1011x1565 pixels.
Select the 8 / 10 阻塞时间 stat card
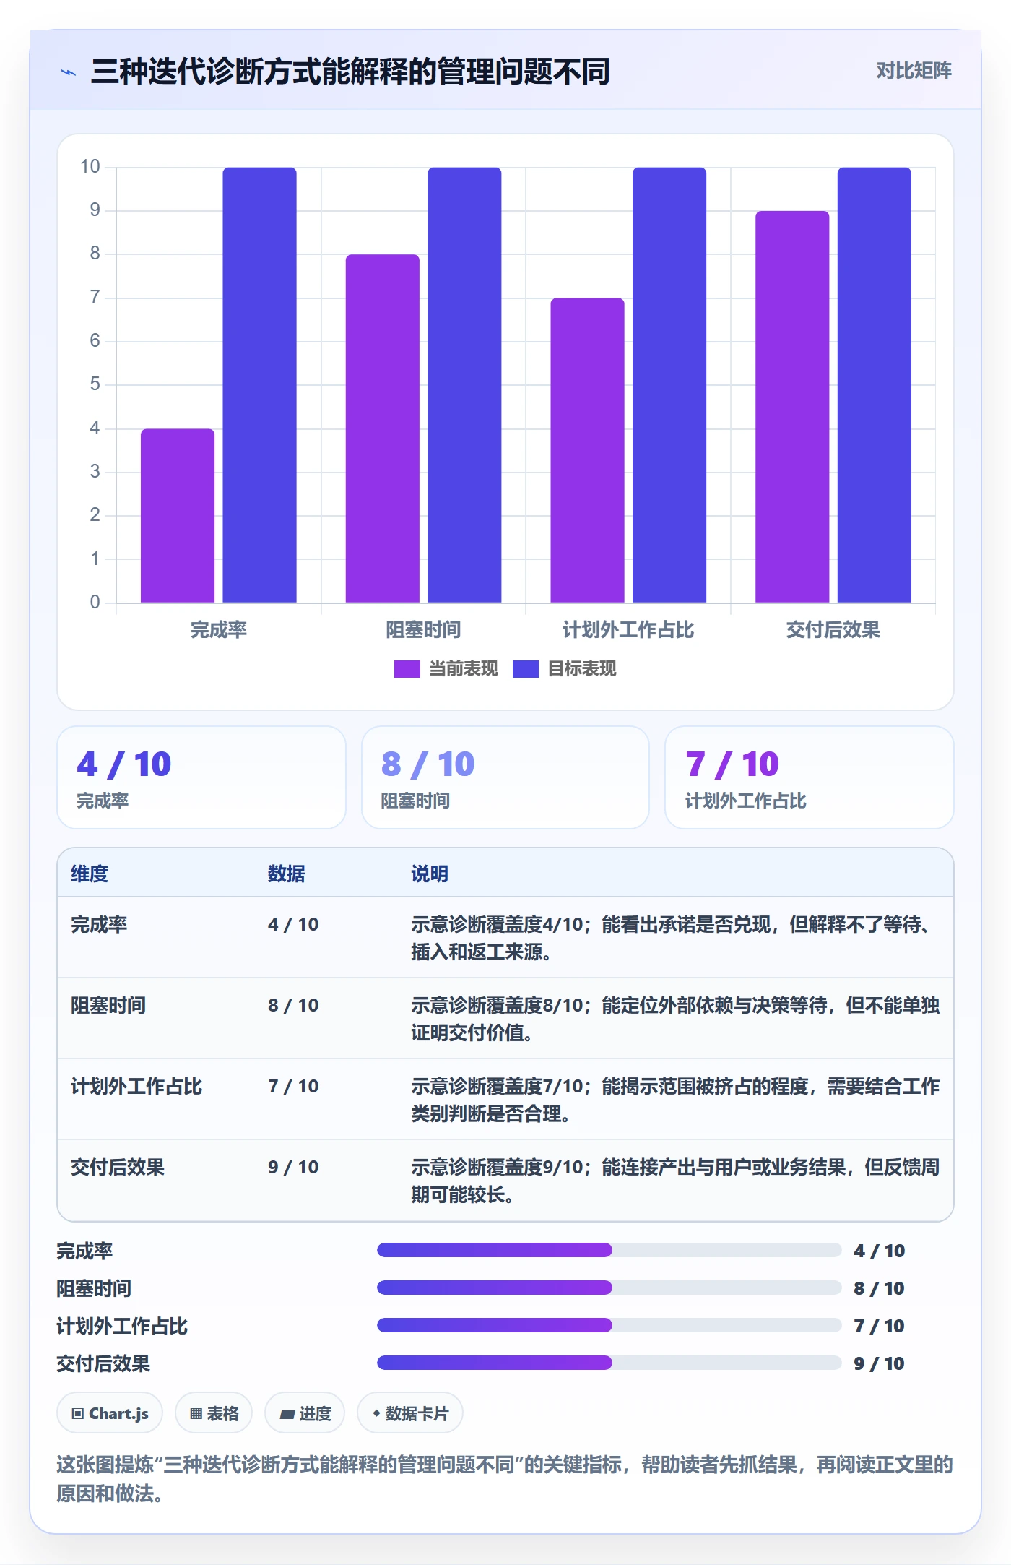(x=506, y=777)
